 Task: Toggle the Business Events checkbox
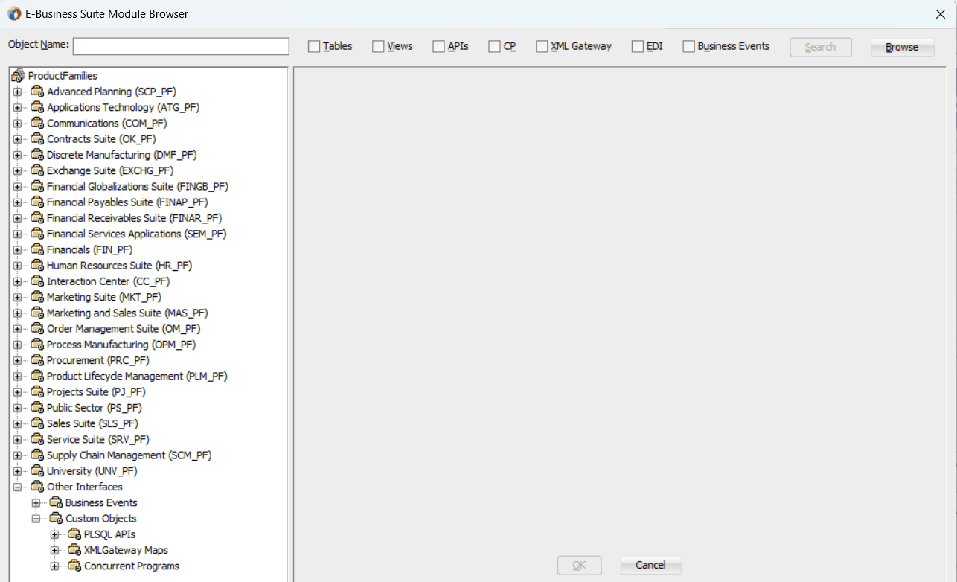coord(689,46)
